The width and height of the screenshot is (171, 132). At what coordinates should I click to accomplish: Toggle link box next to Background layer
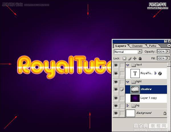[122, 113]
